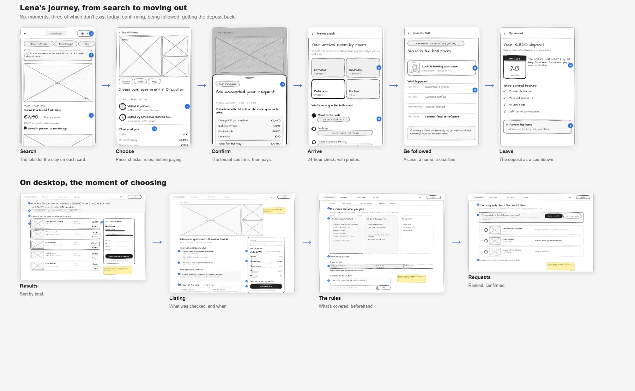Click 'Landlord notified' timeline entry
Viewport: 635px width, 391px height.
click(x=436, y=97)
